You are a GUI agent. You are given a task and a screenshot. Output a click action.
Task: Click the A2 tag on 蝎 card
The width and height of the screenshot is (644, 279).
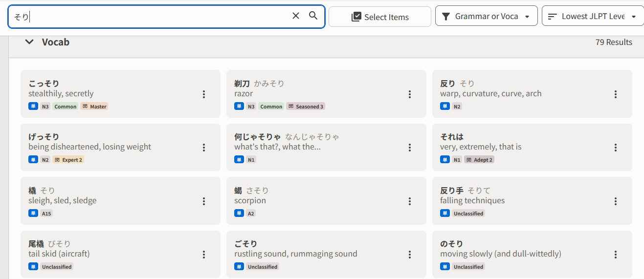coord(251,214)
